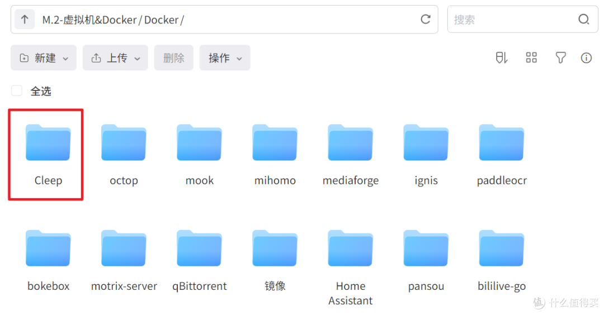Open the 镜像 folder icon
Screen dimensions: 604x315
coord(275,248)
